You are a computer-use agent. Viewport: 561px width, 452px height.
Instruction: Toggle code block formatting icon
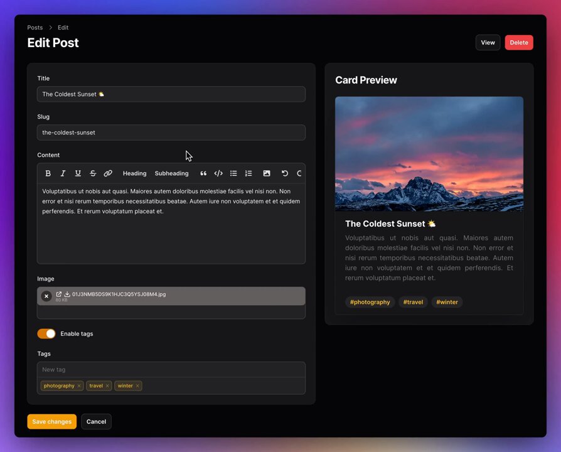point(218,173)
